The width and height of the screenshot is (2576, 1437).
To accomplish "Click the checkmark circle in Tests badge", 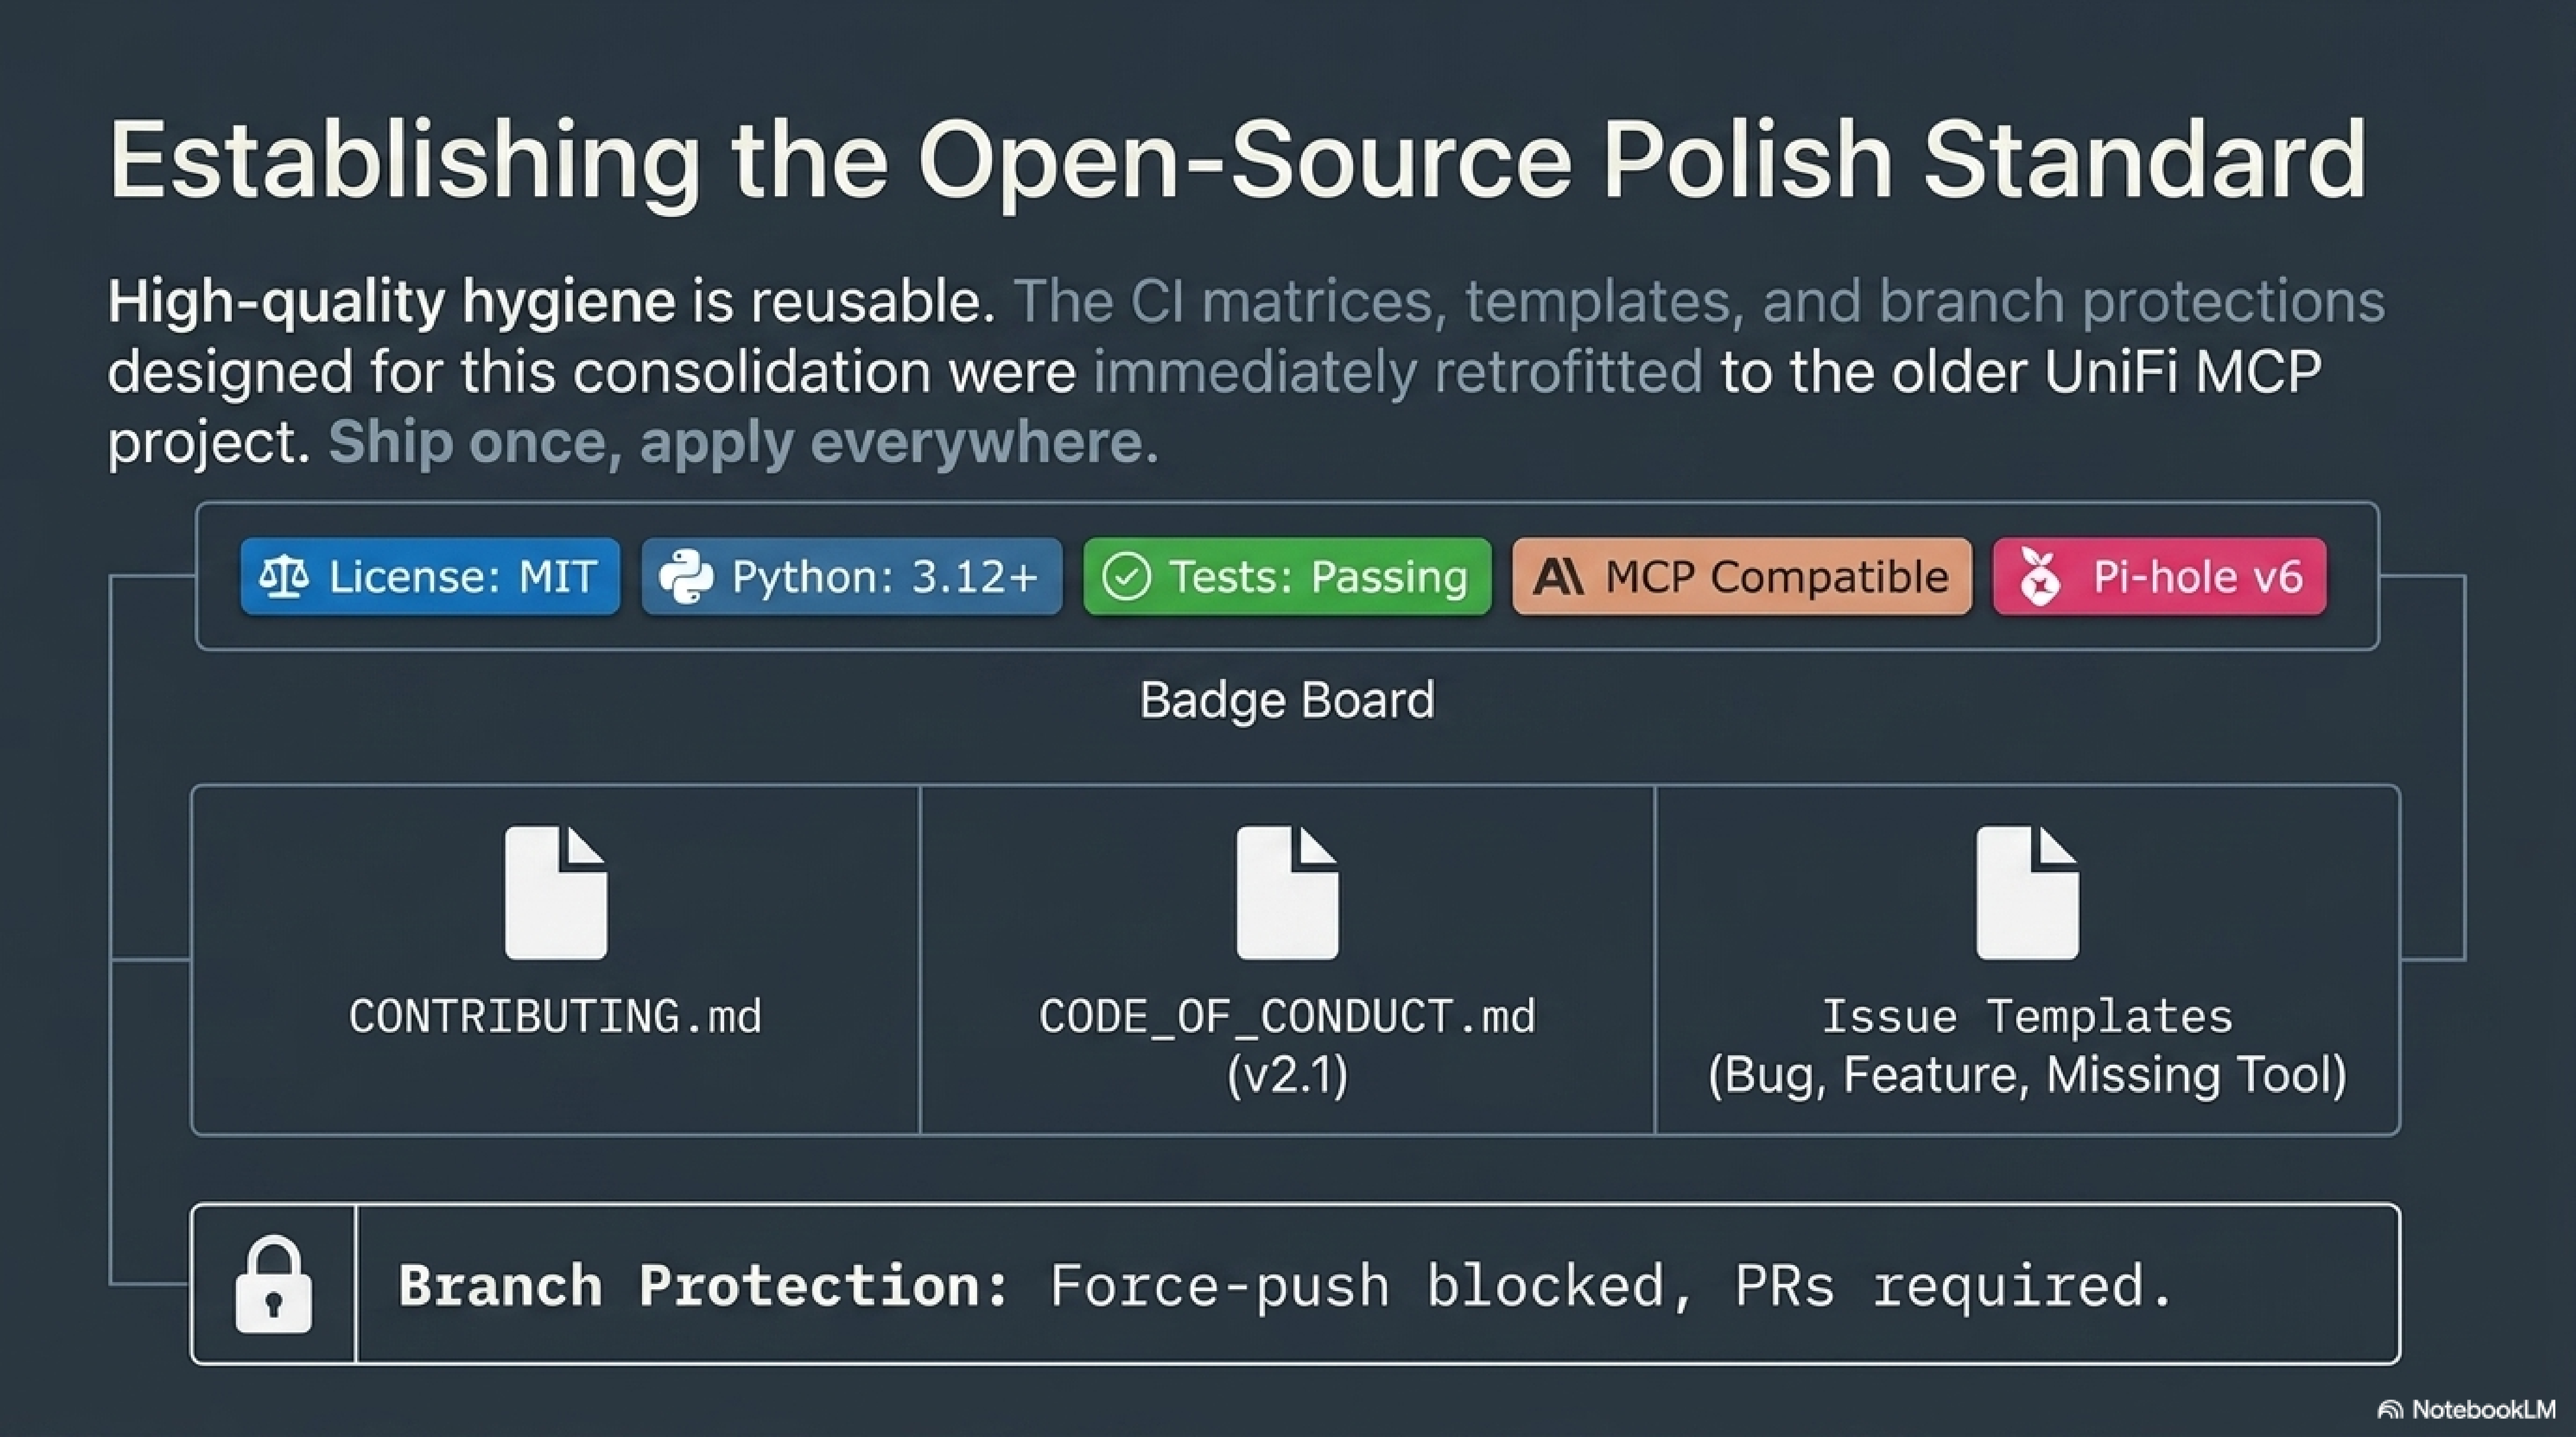I will click(1126, 577).
